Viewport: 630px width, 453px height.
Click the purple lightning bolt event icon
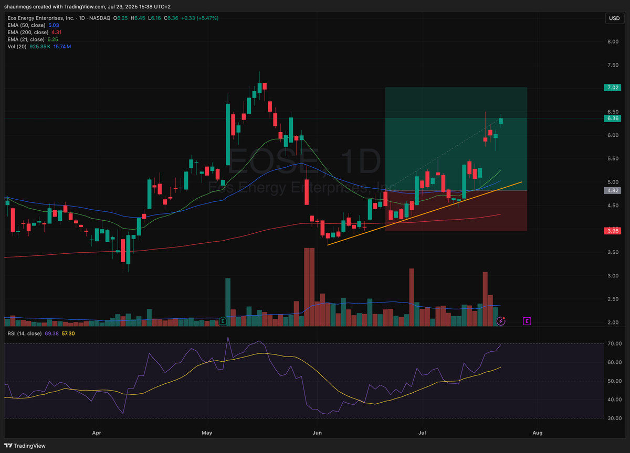coord(501,320)
